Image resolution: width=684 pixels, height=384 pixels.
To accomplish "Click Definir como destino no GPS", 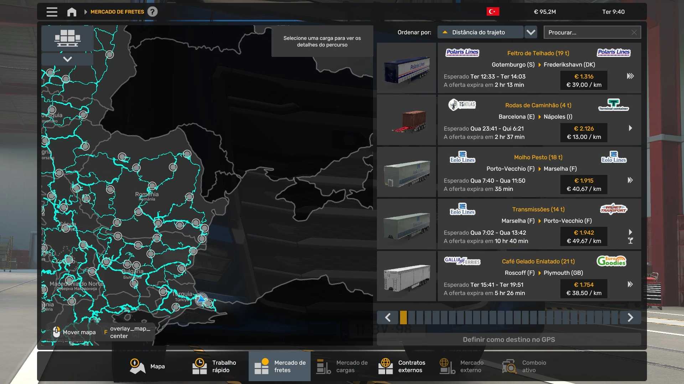I will [x=509, y=340].
